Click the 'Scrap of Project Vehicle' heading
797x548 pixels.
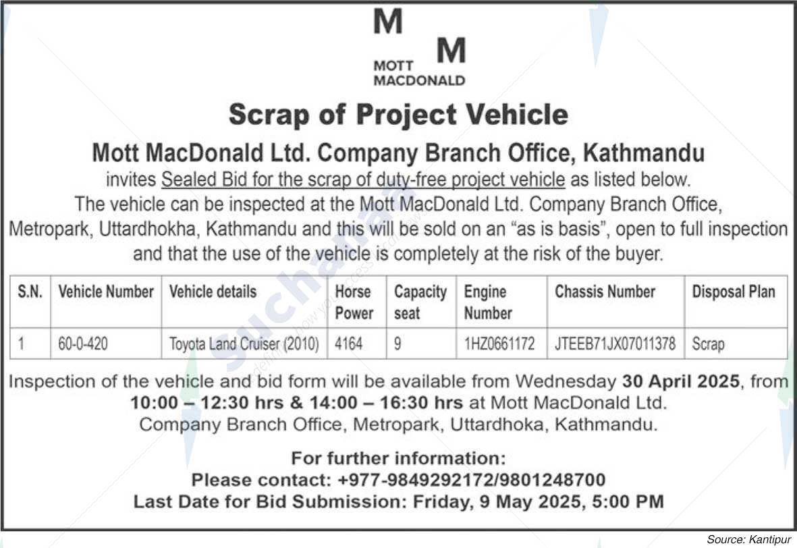click(x=398, y=114)
